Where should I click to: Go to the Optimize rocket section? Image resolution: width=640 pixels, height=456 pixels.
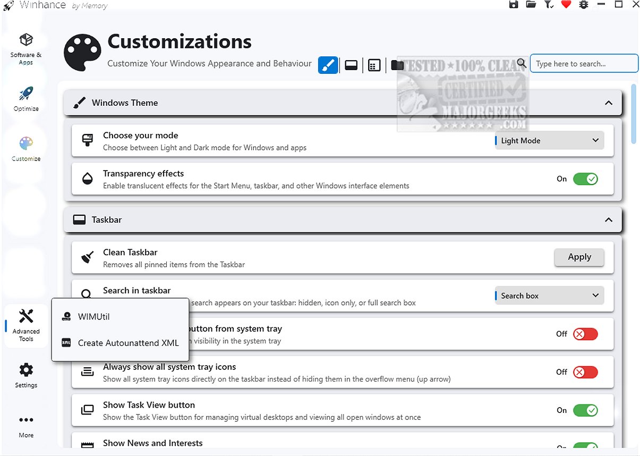coord(26,99)
